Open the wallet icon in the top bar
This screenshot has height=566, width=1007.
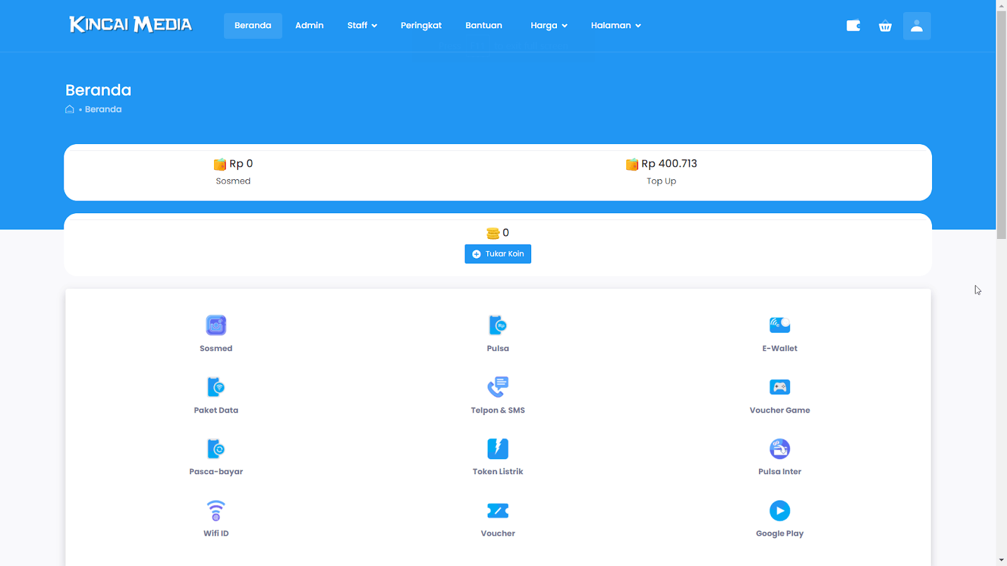pos(853,26)
